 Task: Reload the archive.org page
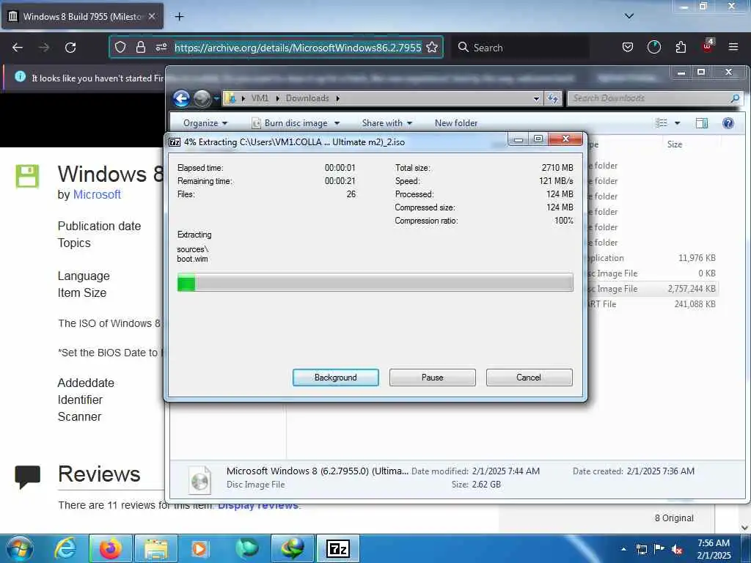click(x=70, y=48)
